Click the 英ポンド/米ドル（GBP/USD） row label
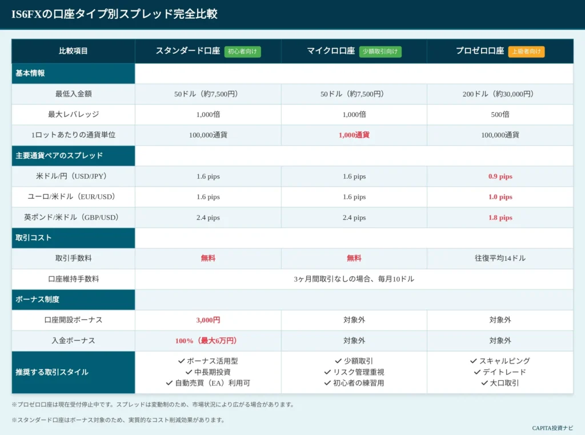The width and height of the screenshot is (585, 435). click(x=74, y=217)
